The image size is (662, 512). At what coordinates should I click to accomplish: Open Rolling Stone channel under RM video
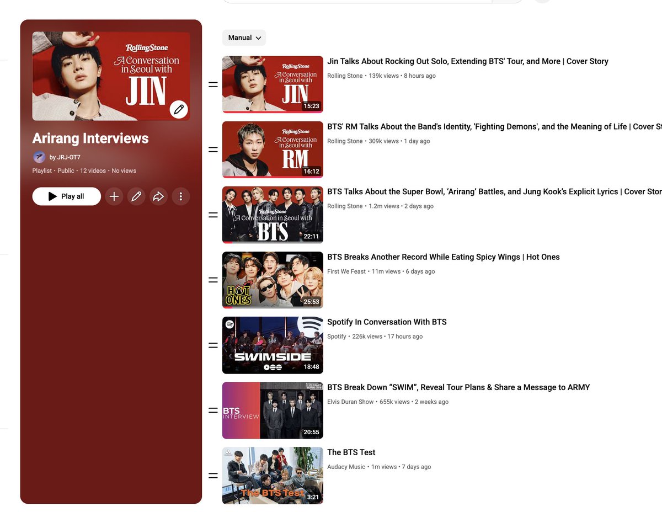click(x=345, y=141)
